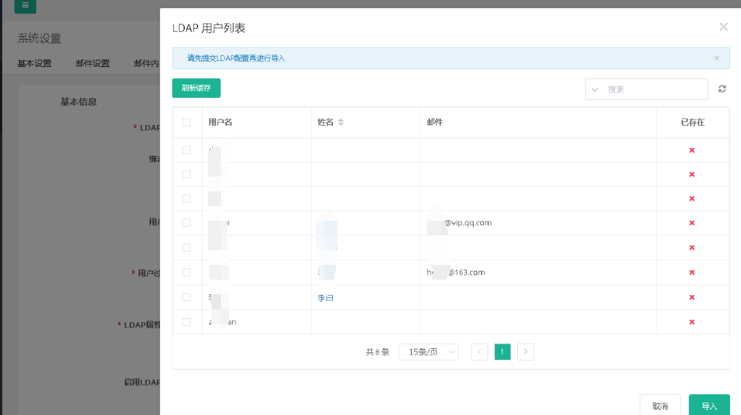Image resolution: width=741 pixels, height=415 pixels.
Task: Click red X status in 李白 row
Action: point(692,297)
